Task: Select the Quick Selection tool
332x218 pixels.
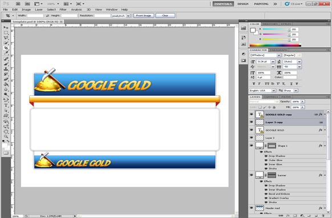Action: (6, 43)
